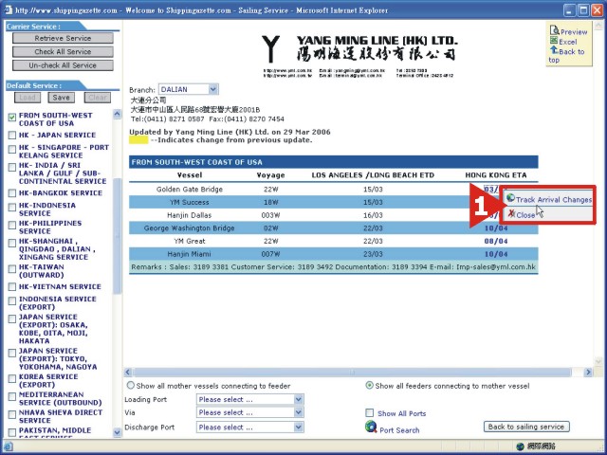Click the main horizontal scrollbar thumb
Image resolution: width=607 pixels, height=455 pixels.
coord(352,373)
